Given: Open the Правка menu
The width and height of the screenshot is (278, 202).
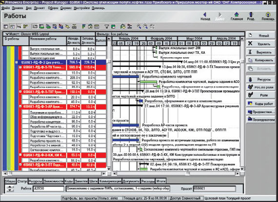Looking at the screenshot, I should (18, 8).
